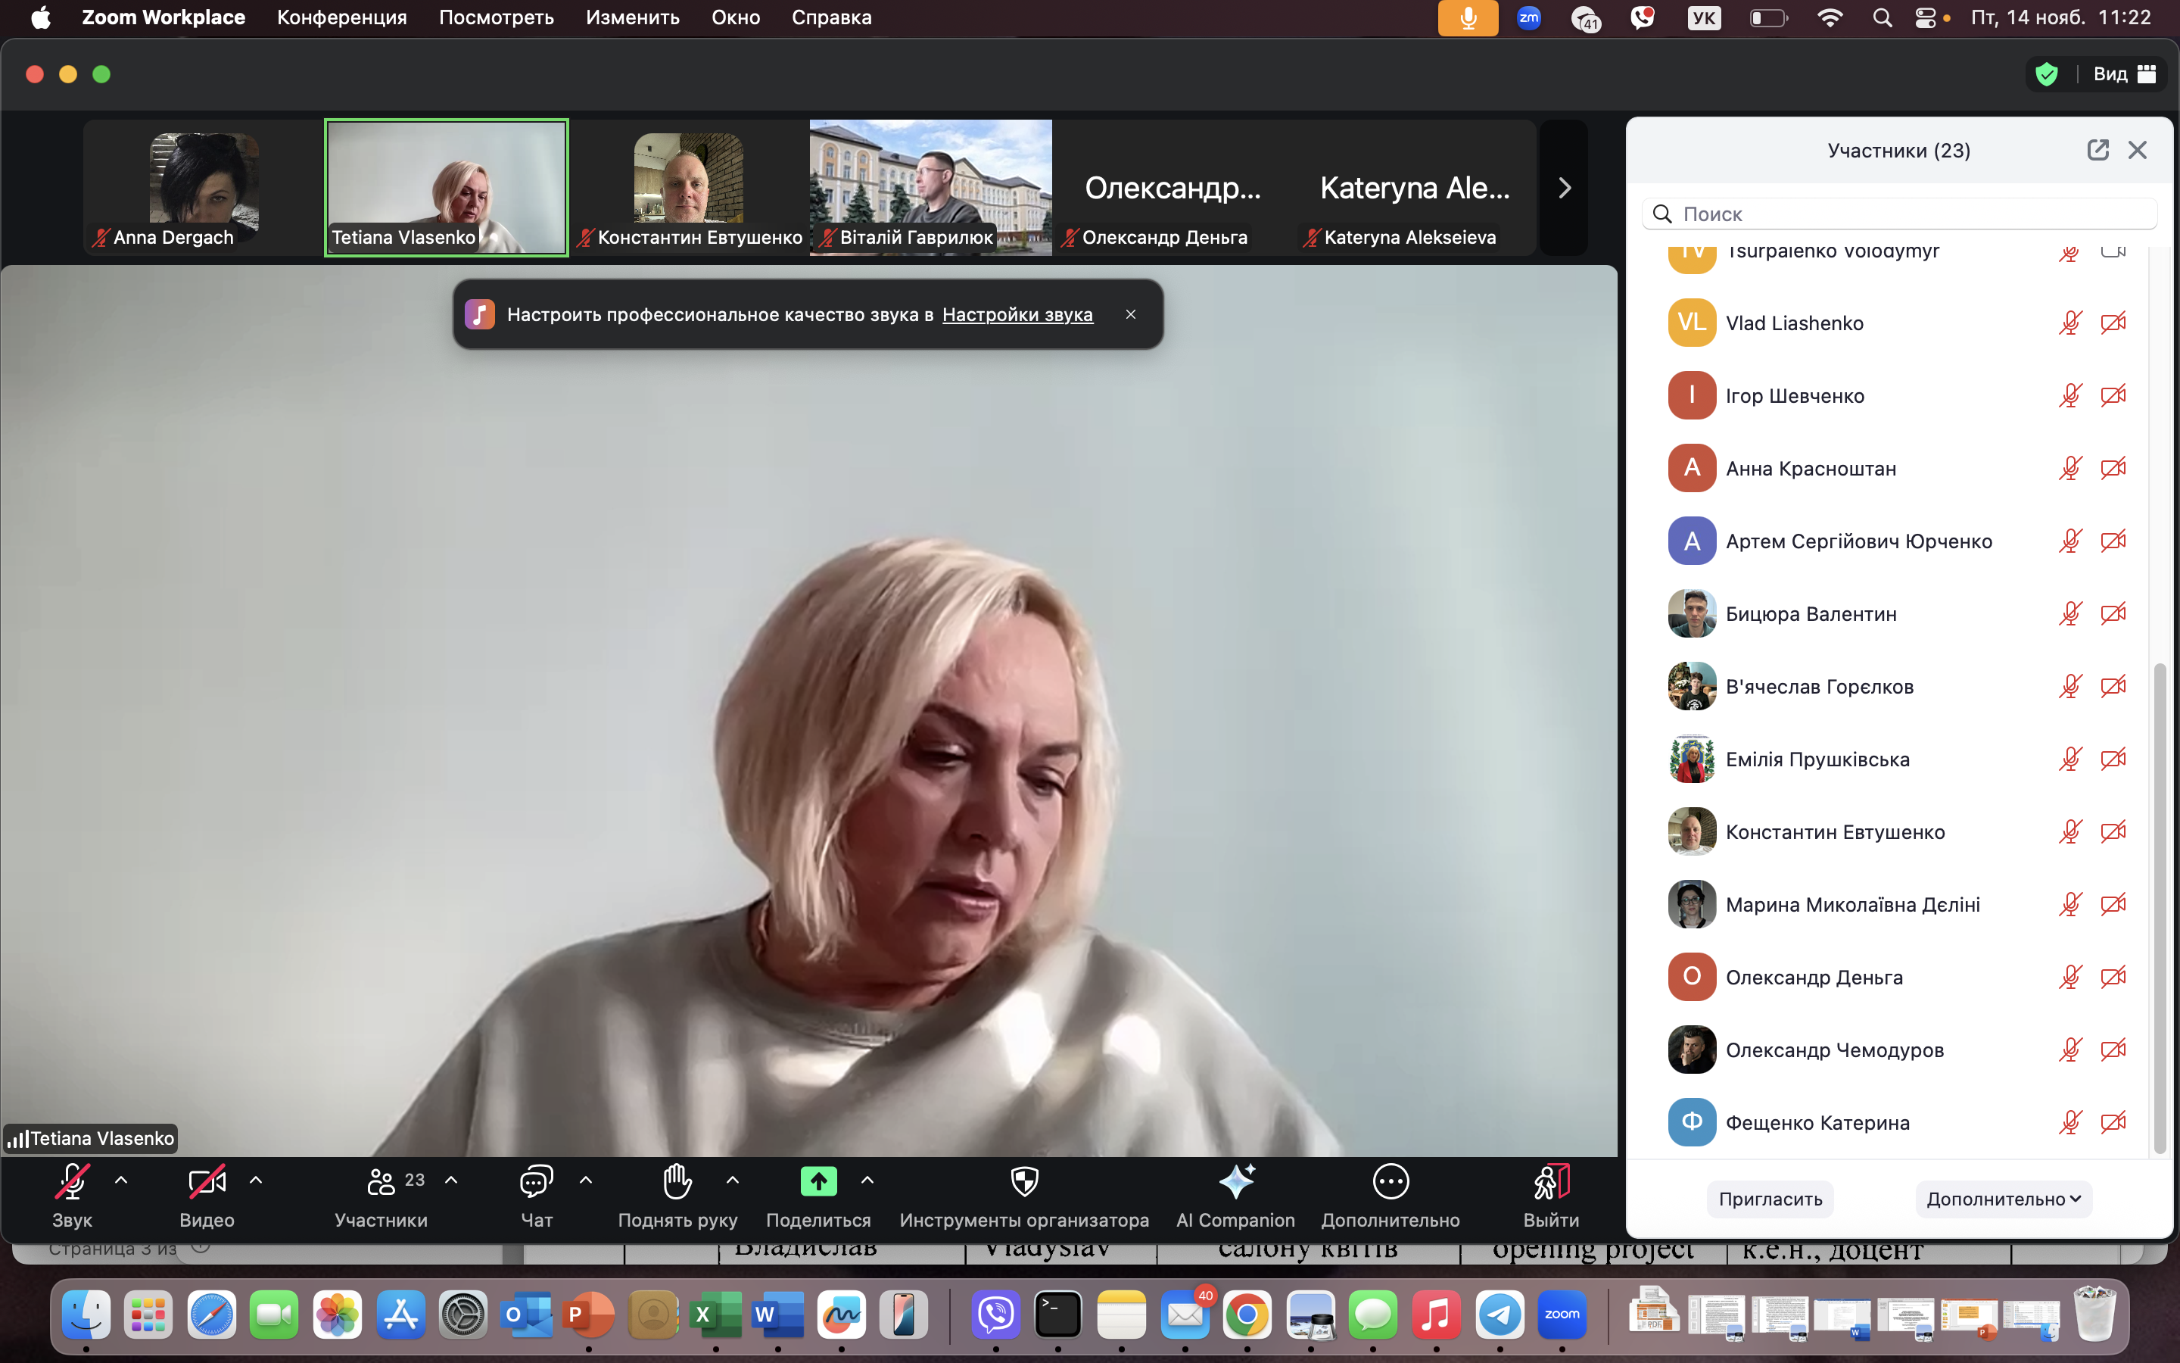Image resolution: width=2180 pixels, height=1363 pixels.
Task: Unmute microphone with the Sound button
Action: (x=72, y=1181)
